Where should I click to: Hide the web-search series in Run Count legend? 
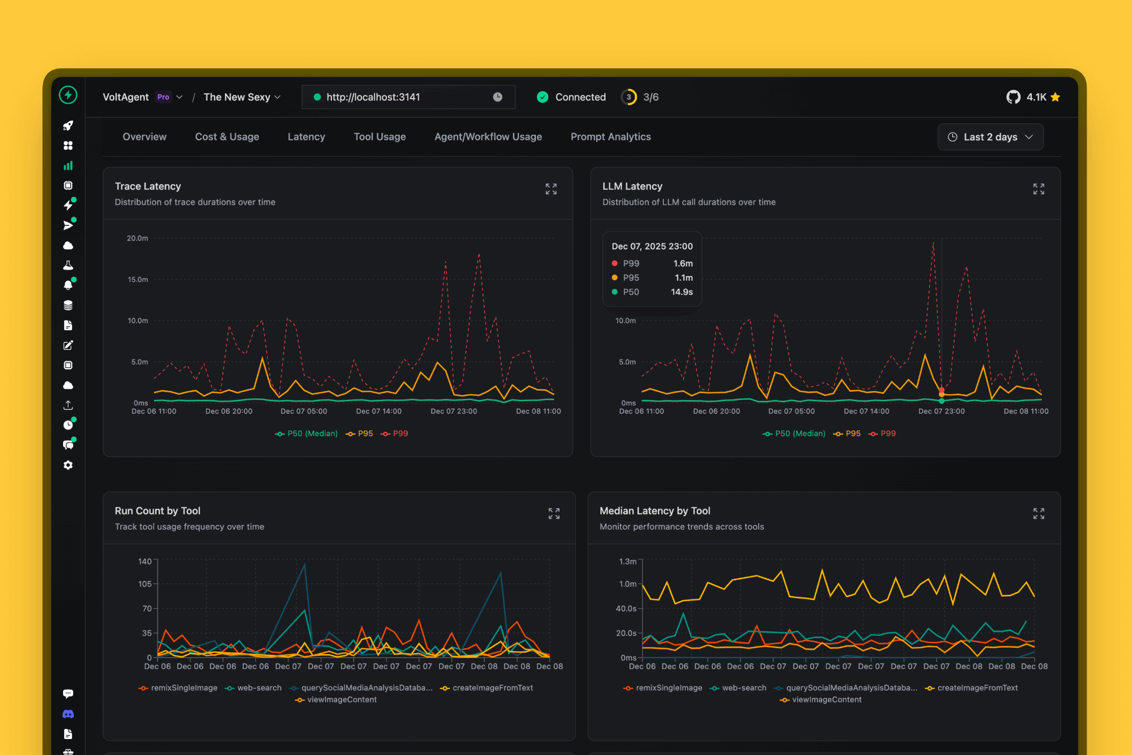pyautogui.click(x=254, y=688)
